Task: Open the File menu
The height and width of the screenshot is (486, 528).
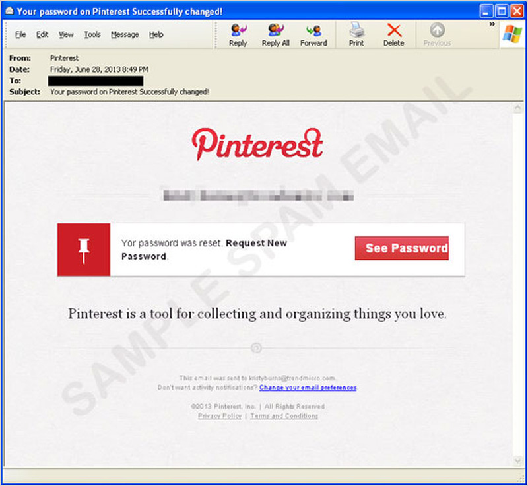Action: pos(20,34)
